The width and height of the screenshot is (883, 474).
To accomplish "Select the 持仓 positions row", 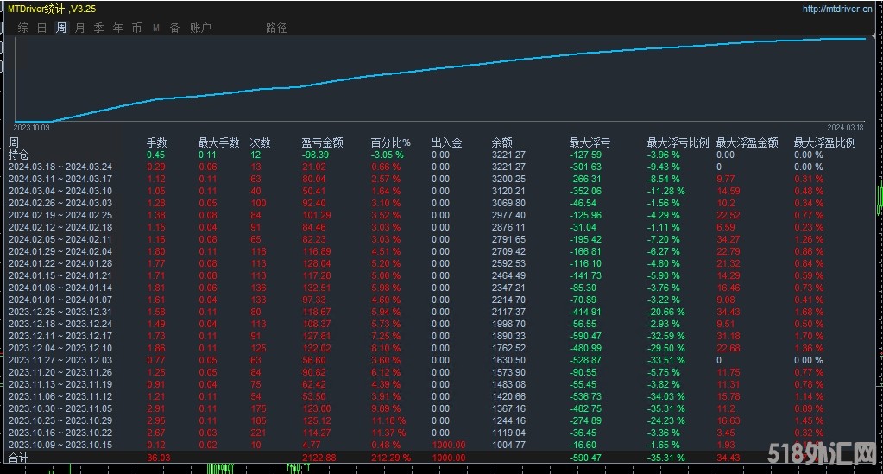I will tap(18, 155).
